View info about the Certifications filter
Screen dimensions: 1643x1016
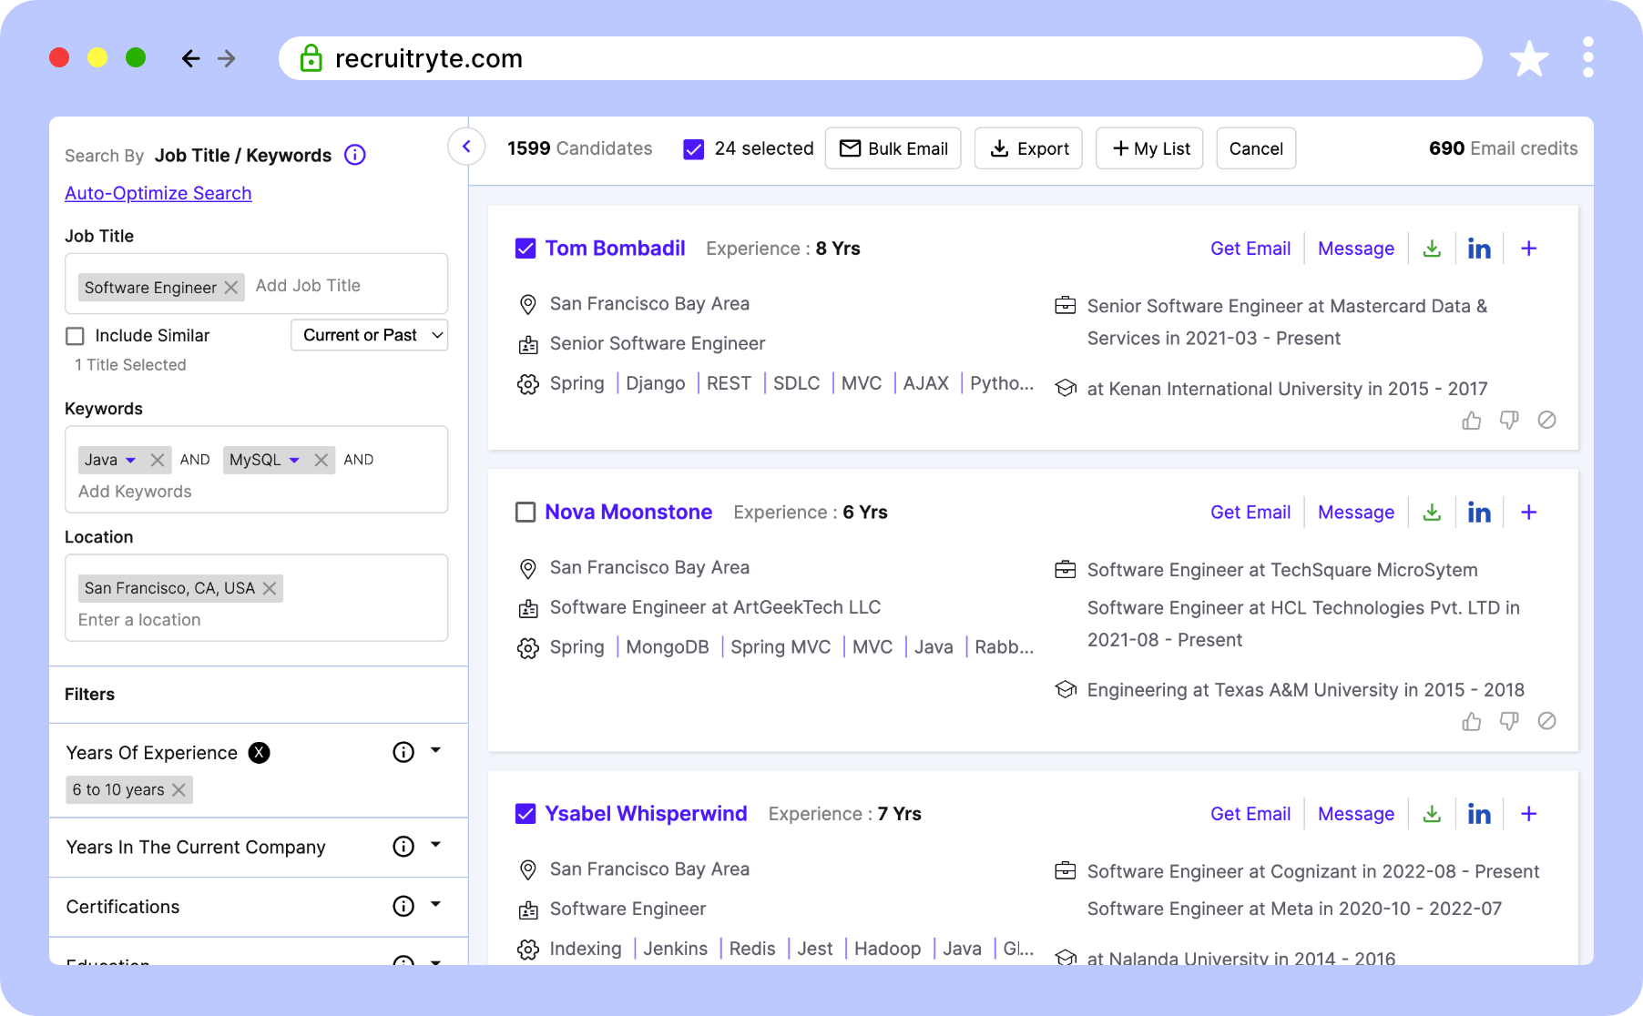click(x=403, y=906)
